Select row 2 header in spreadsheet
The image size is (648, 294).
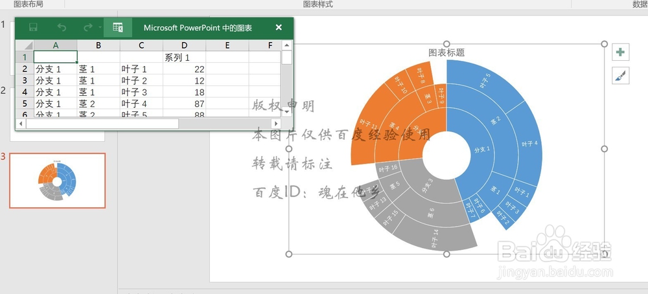pos(25,69)
